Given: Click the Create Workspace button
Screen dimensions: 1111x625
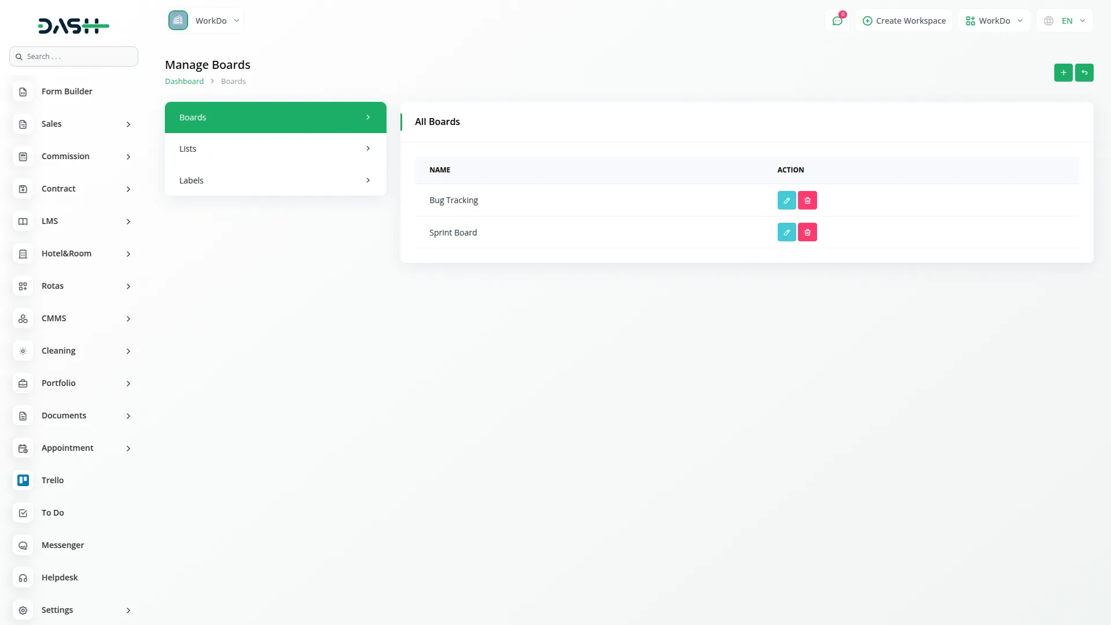Looking at the screenshot, I should pos(904,20).
